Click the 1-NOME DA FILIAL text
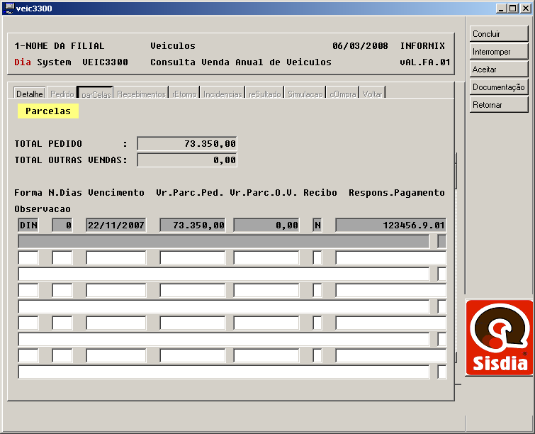This screenshot has width=535, height=434. pos(60,46)
